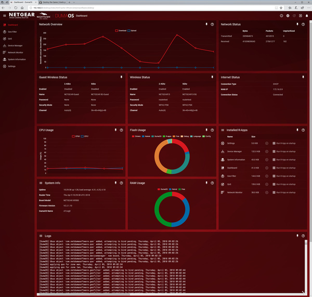
Task: Check Run R-App on startup for Settings
Action: [274, 144]
